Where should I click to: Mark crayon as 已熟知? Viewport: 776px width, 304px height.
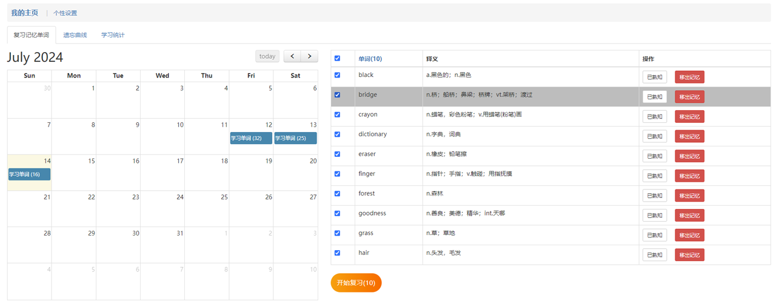(655, 116)
